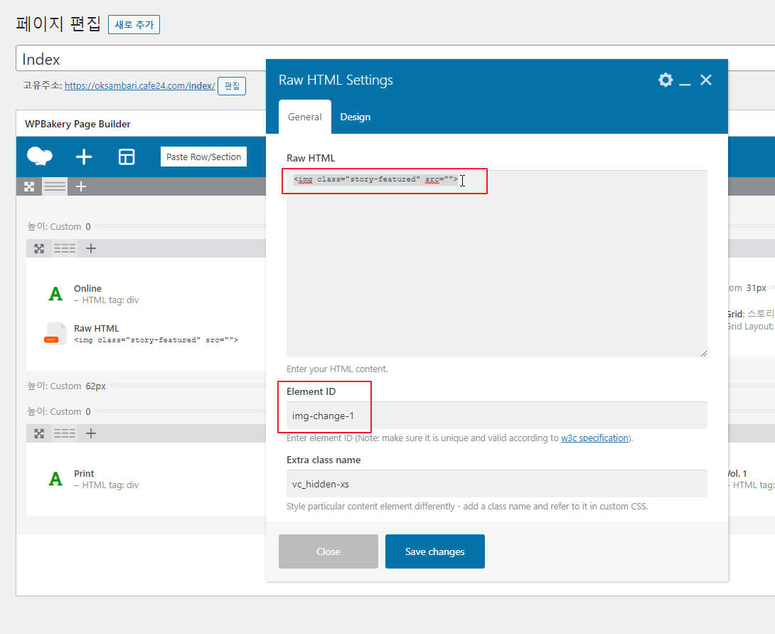Click the Close button
Image resolution: width=775 pixels, height=634 pixels.
click(x=328, y=551)
